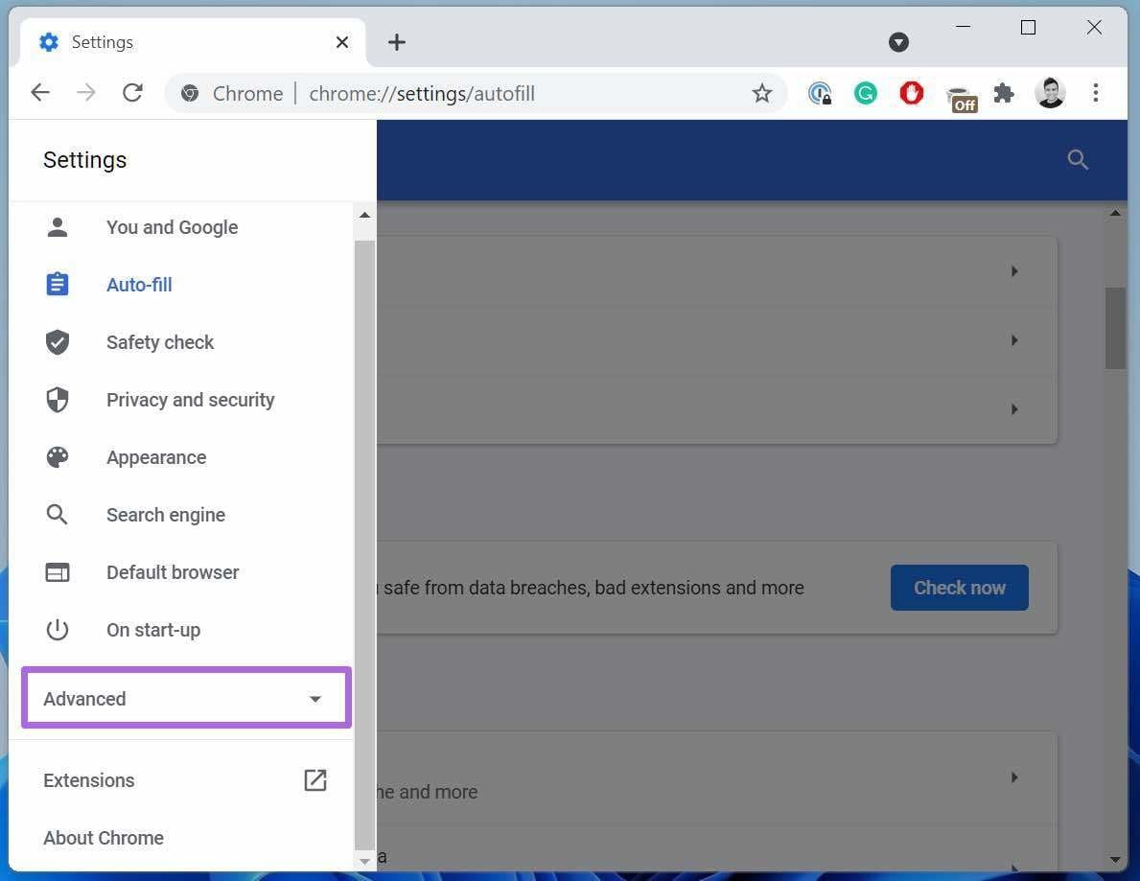Image resolution: width=1140 pixels, height=881 pixels.
Task: Click the sidebar scroll down arrow
Action: (x=365, y=861)
